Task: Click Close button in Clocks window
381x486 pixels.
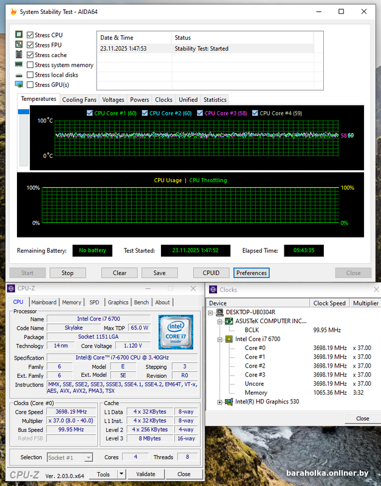Action: pos(363,419)
